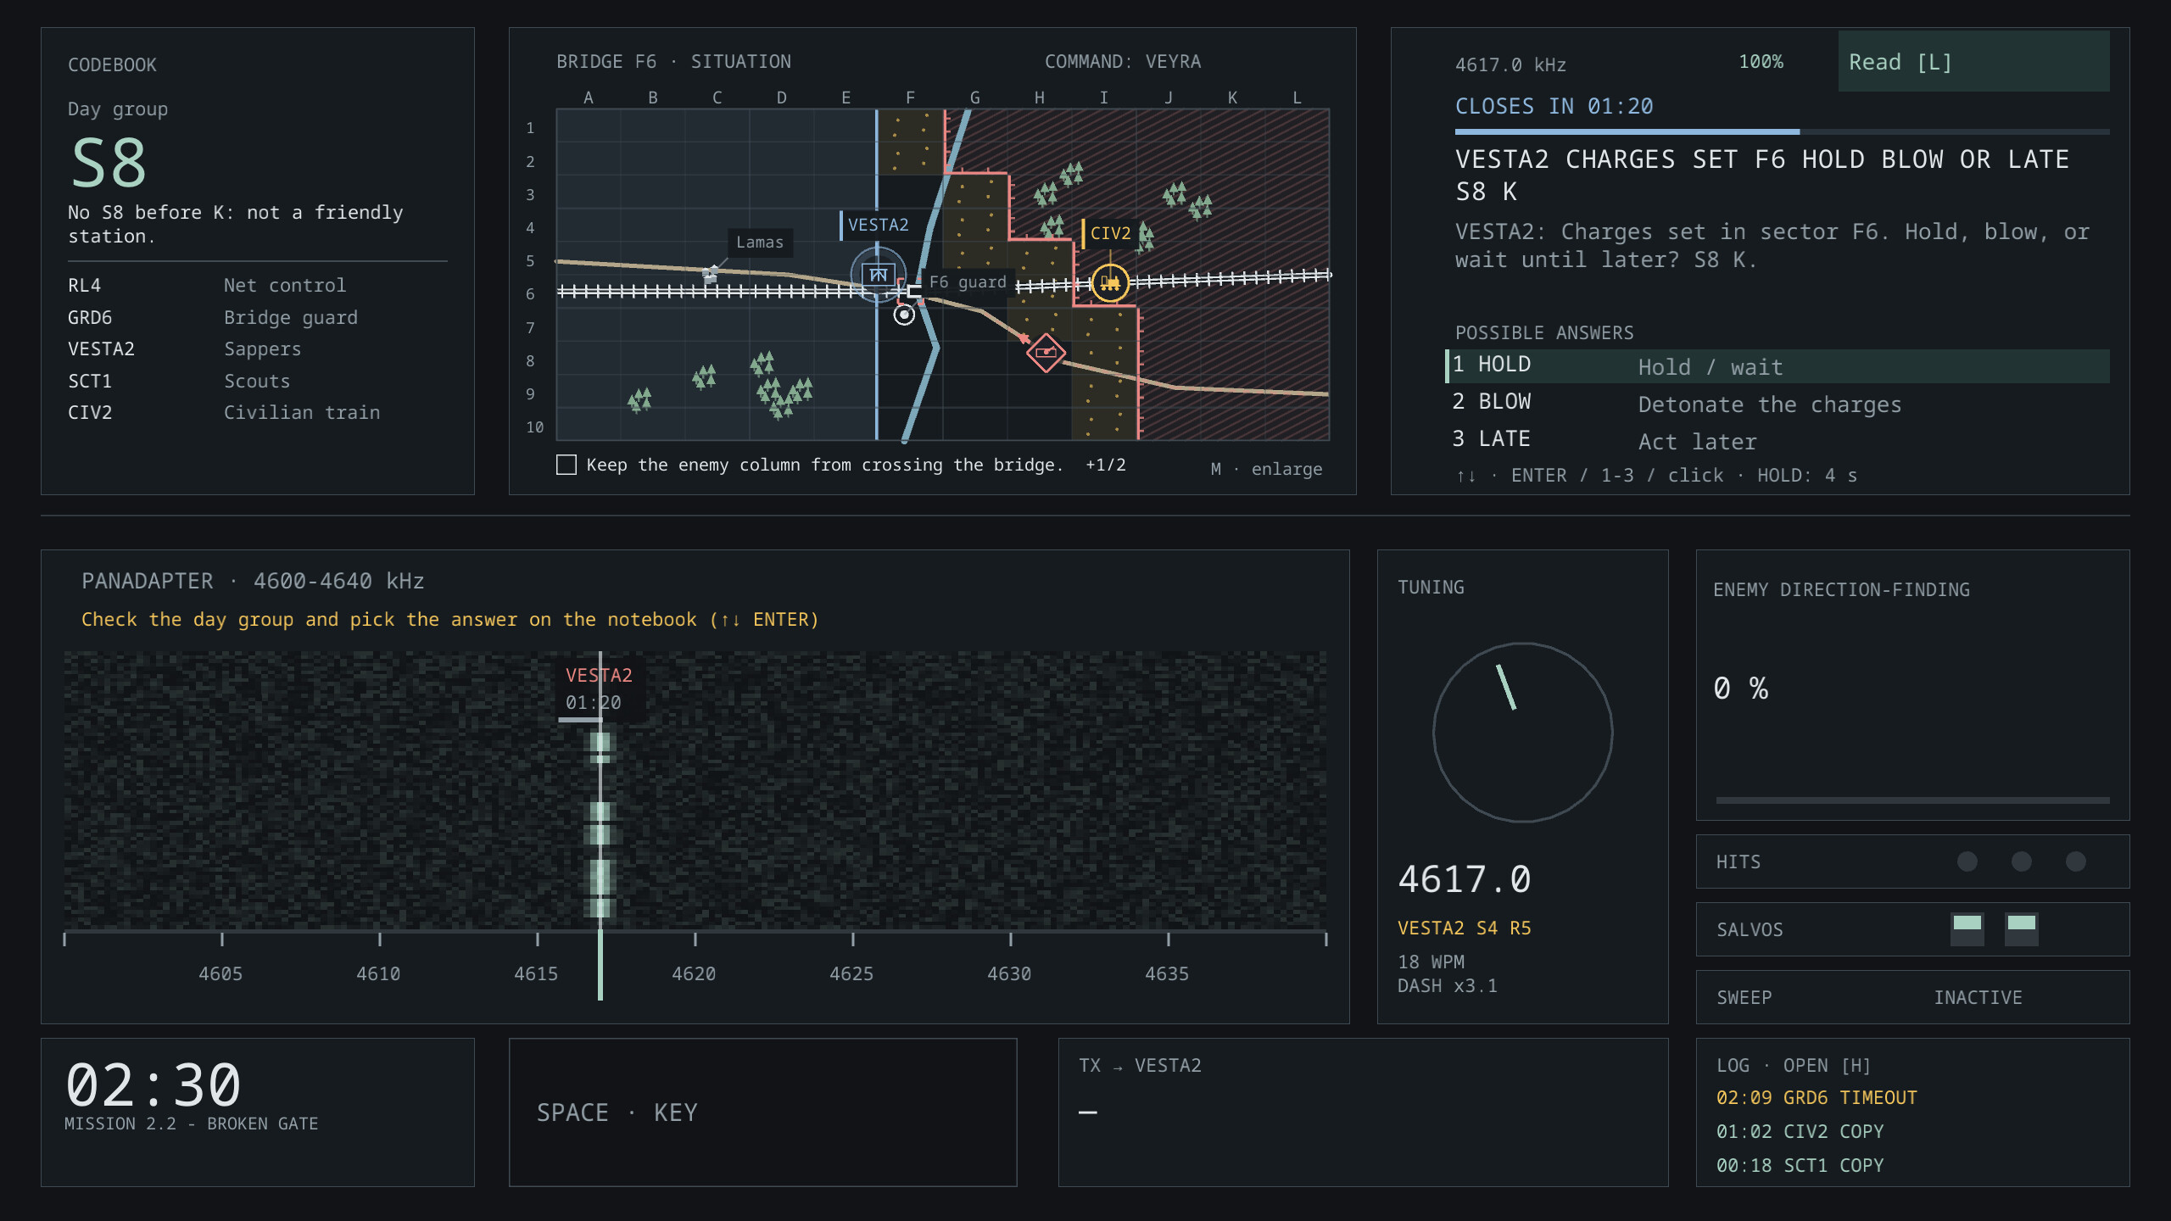Click the VESTA2 signal marker on panadapter
This screenshot has width=2171, height=1221.
(599, 689)
